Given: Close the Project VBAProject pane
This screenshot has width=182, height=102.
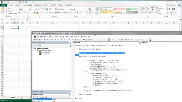Looking at the screenshot, I should click(x=70, y=42).
